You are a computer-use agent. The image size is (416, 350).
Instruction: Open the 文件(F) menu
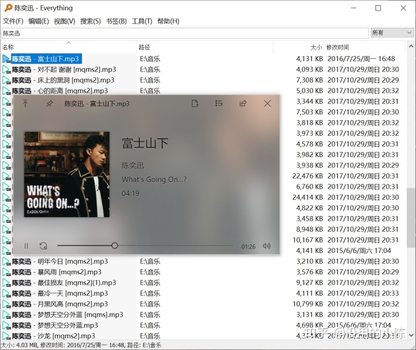tap(13, 21)
